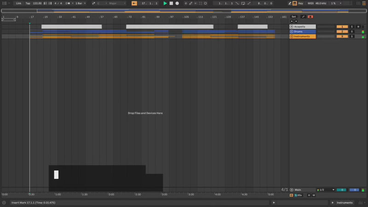
Task: Click the 122.00 tempo field
Action: (37, 3)
